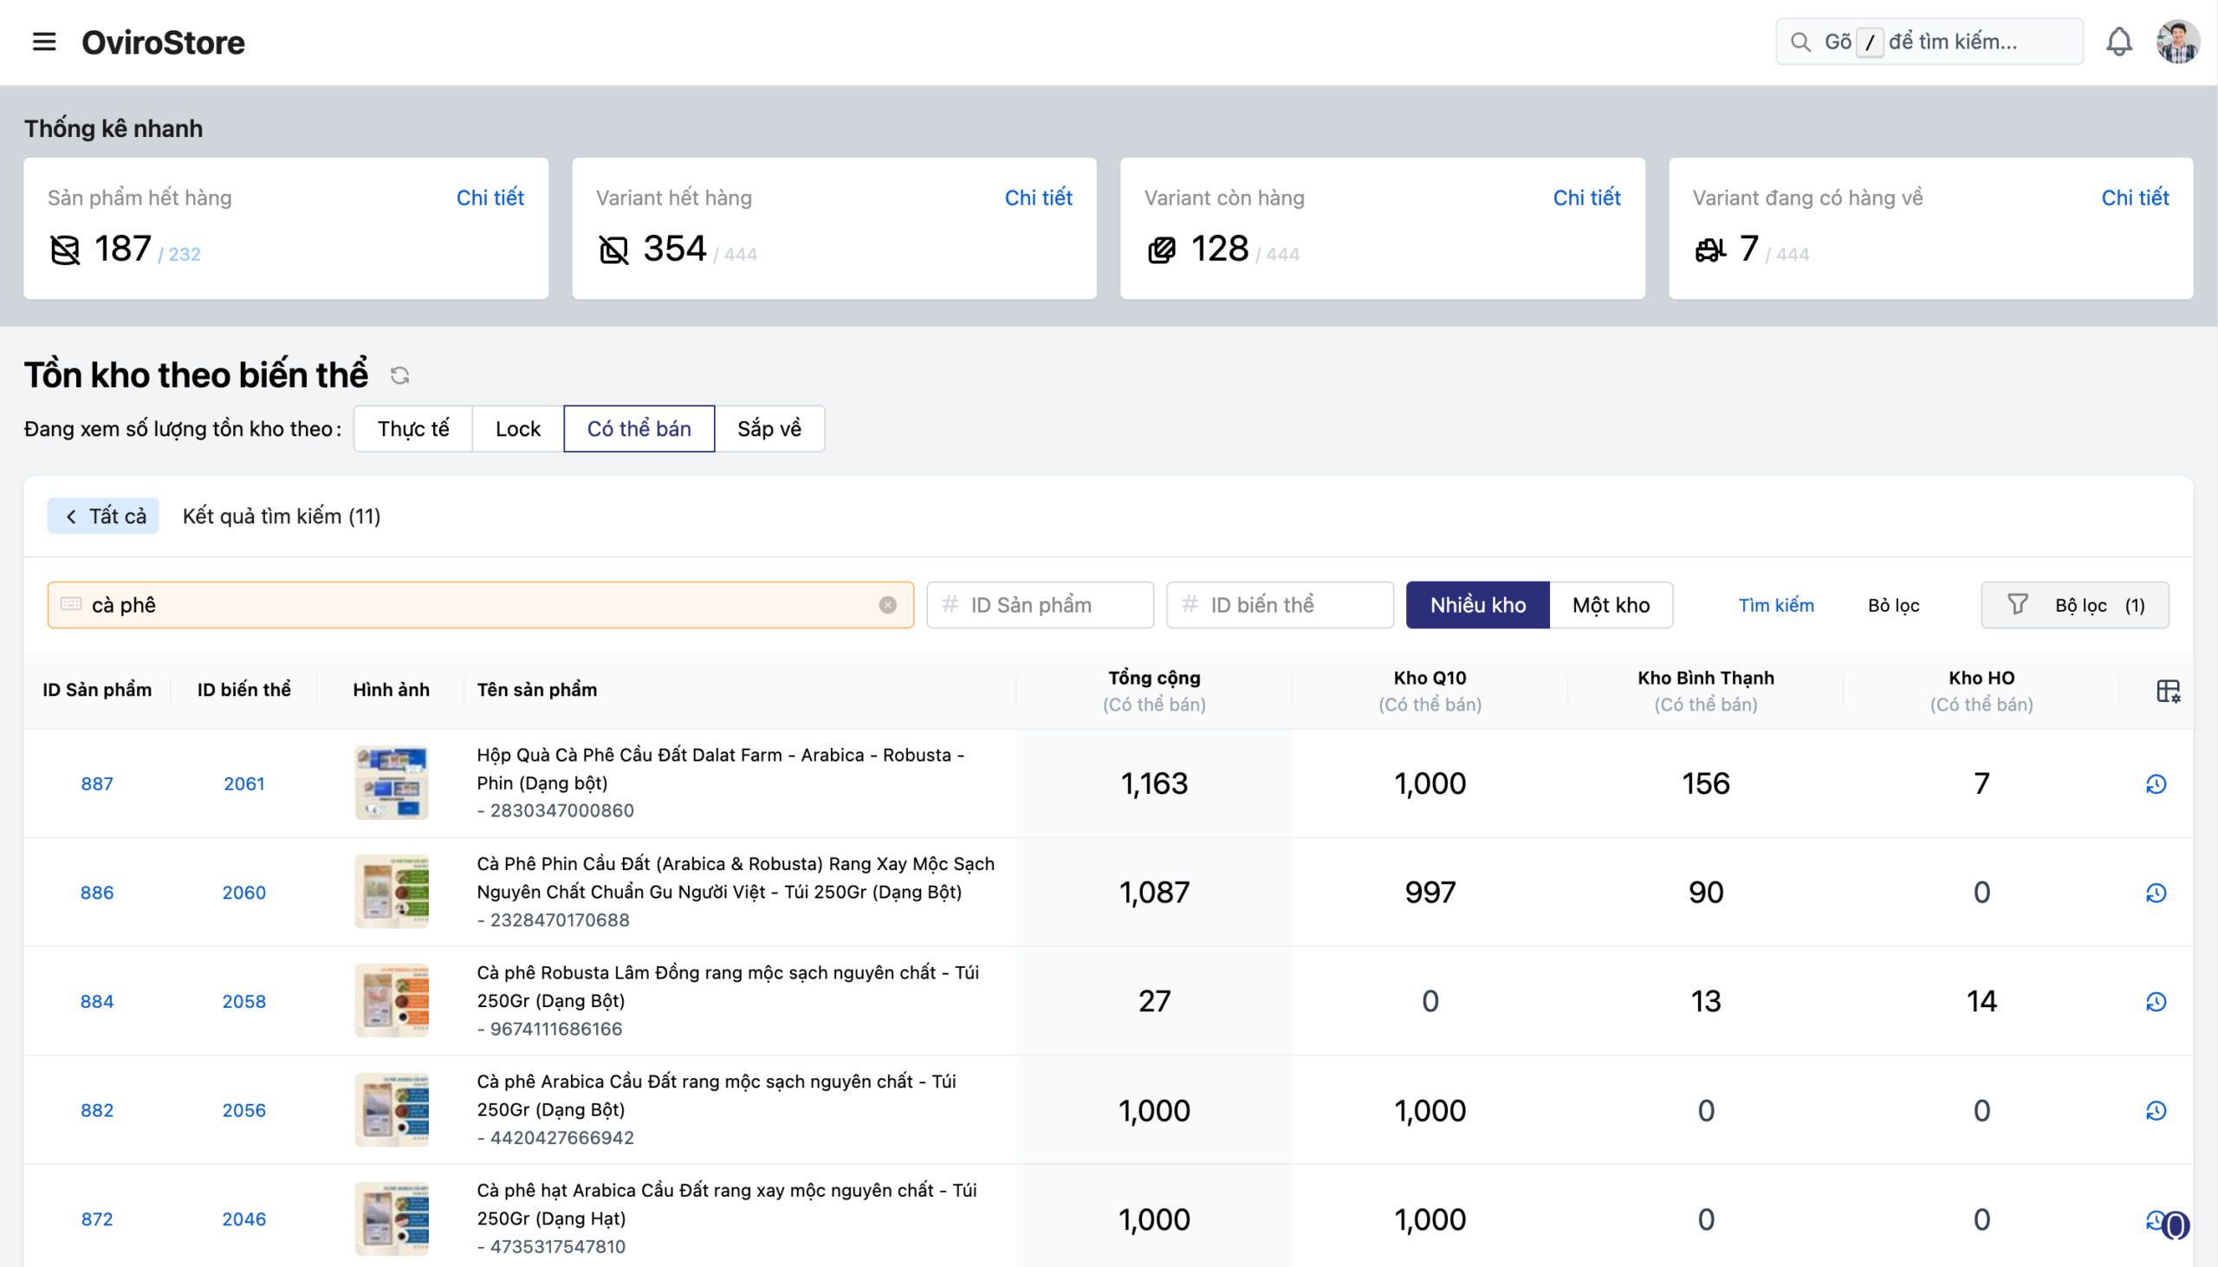Expand the Bộ lọc (1) filter panel

(2074, 605)
